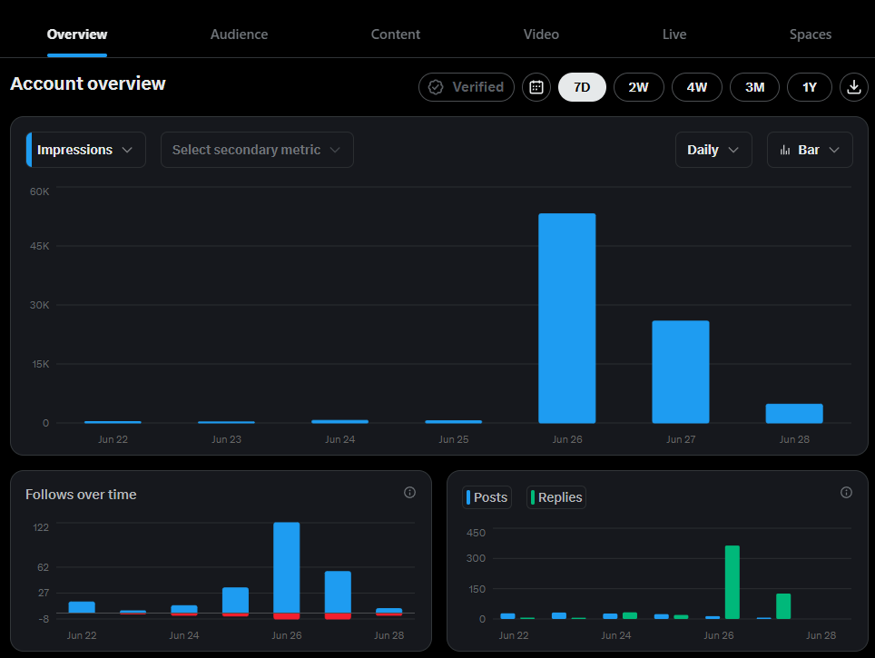875x658 pixels.
Task: Click the info icon in the Posts/Replies card
Action: pyautogui.click(x=846, y=492)
